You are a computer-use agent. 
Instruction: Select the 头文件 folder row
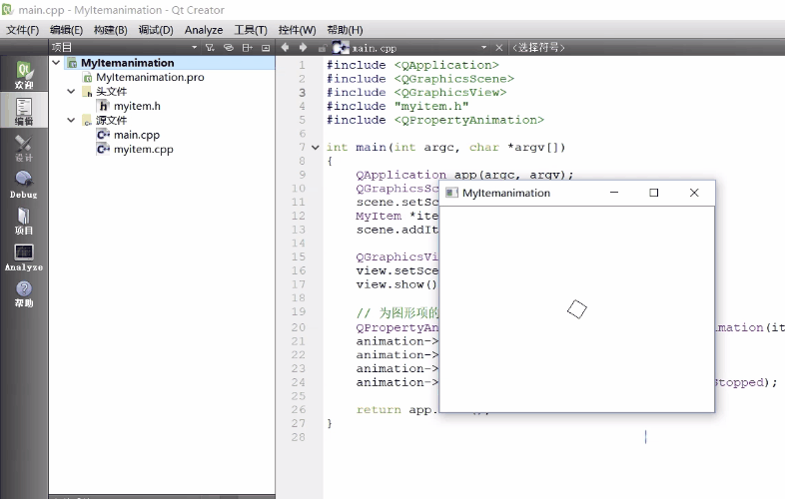pyautogui.click(x=111, y=92)
